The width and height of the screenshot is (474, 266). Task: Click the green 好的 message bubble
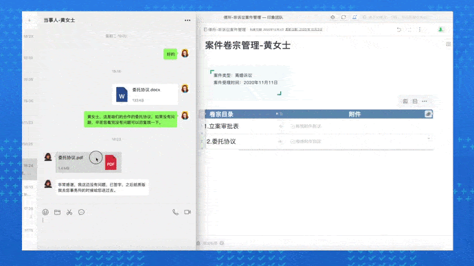(x=170, y=54)
